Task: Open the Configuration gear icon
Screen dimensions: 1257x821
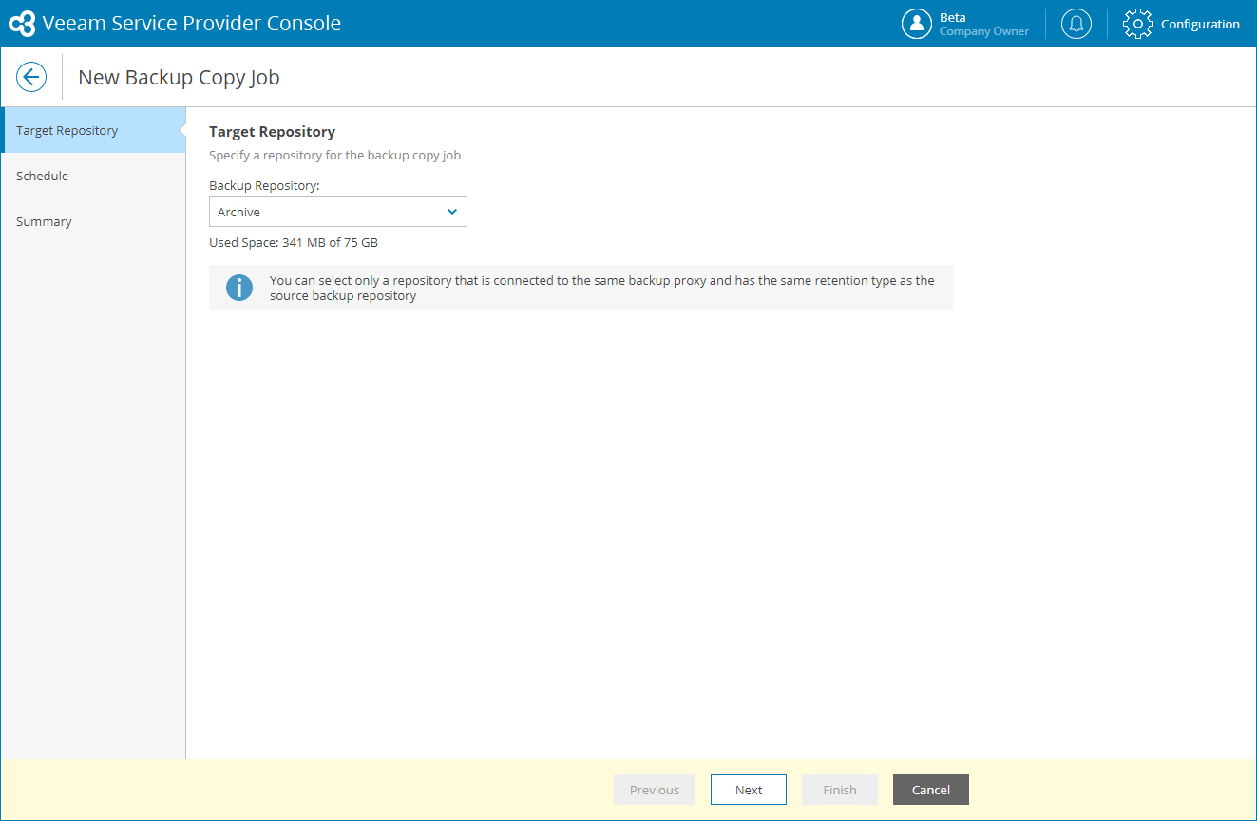Action: [x=1137, y=24]
